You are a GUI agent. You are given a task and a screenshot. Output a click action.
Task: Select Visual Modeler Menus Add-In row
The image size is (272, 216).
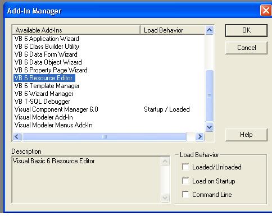(53, 125)
